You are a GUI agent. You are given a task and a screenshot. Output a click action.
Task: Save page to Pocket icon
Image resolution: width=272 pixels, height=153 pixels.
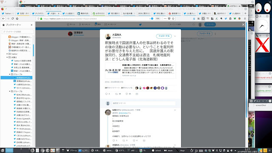click(169, 19)
